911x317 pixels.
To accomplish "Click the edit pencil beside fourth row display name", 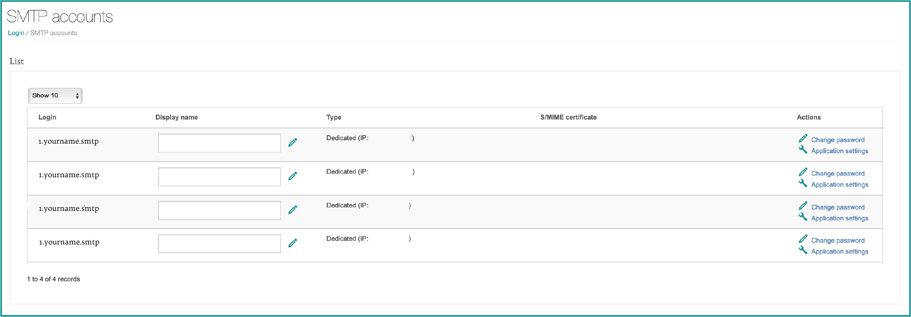I will [x=293, y=243].
